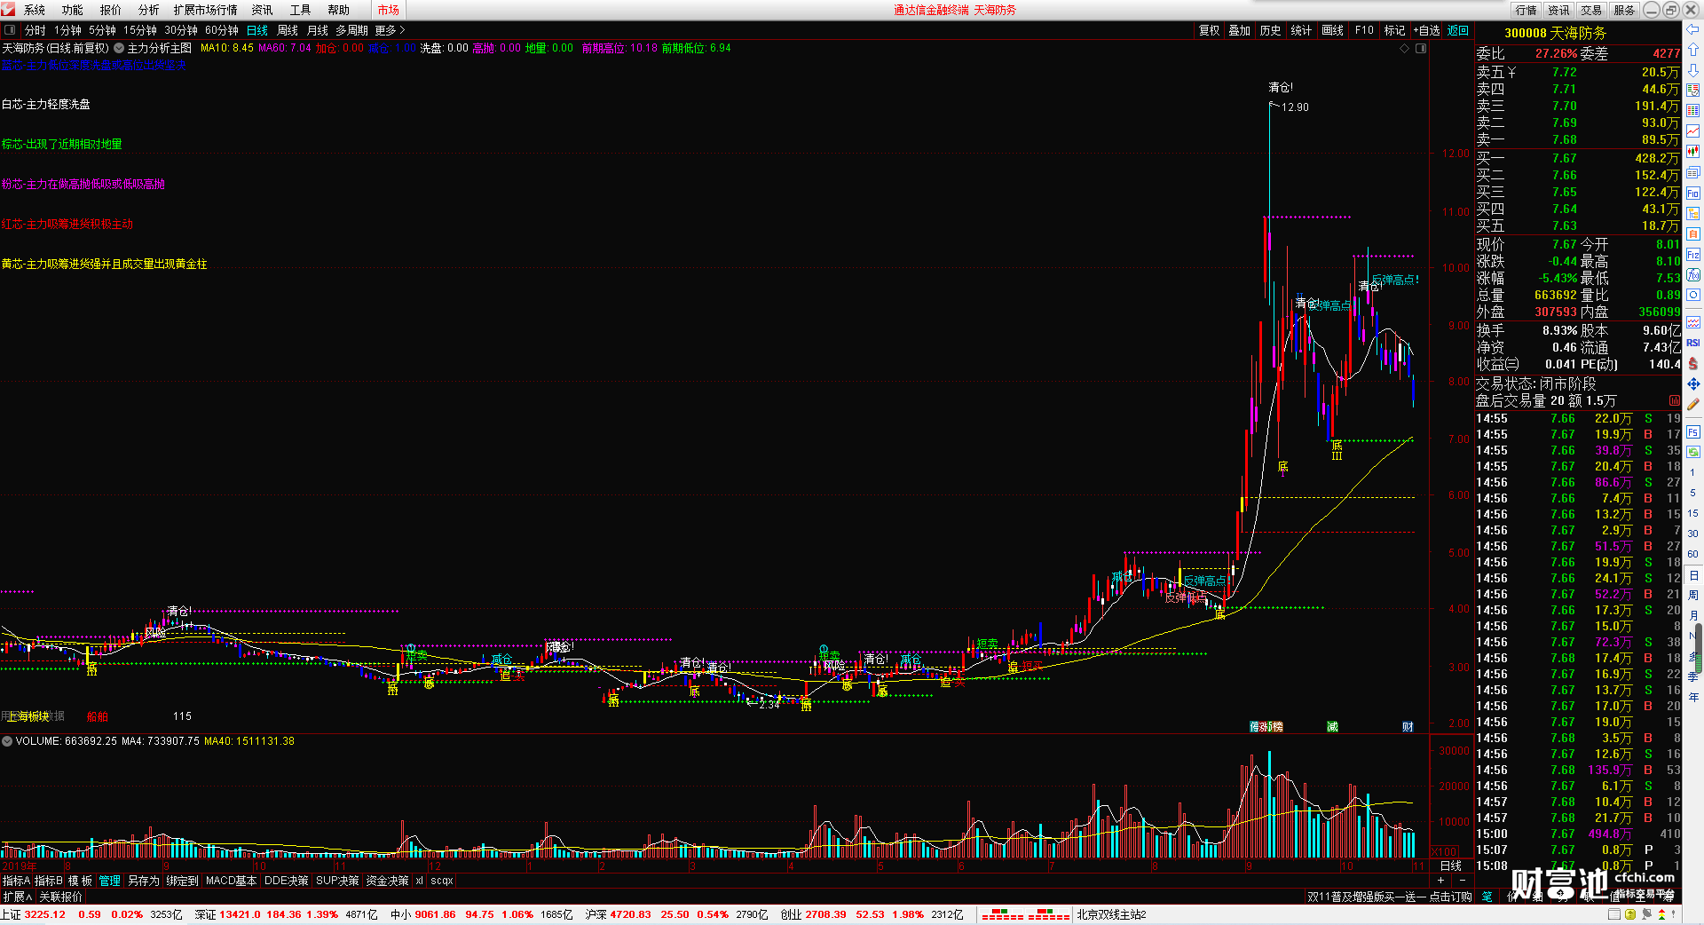The image size is (1704, 925).
Task: Expand the round arrow beside VOLUME
Action: click(7, 741)
